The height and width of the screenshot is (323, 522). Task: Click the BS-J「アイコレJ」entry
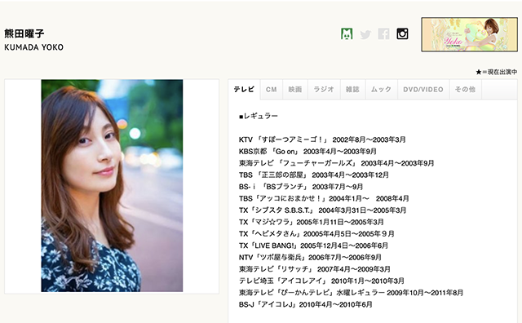[306, 304]
